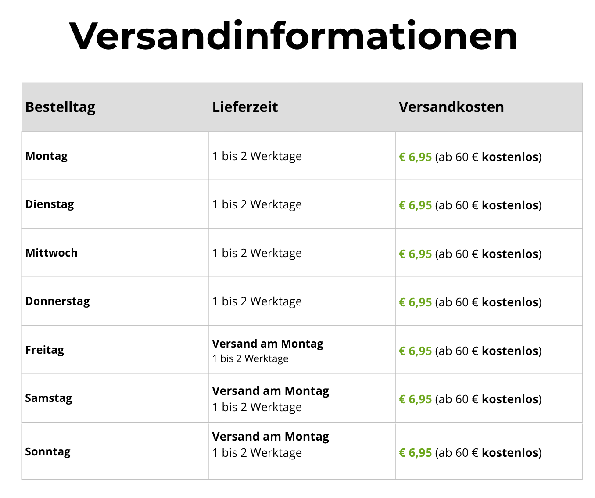Click the green € 6,95 price for Montag
The height and width of the screenshot is (498, 595).
[x=415, y=158]
